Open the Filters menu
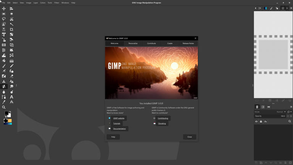293x165 pixels. pyautogui.click(x=56, y=3)
